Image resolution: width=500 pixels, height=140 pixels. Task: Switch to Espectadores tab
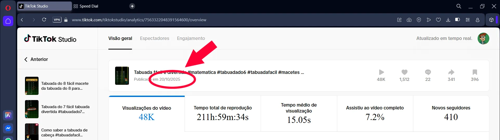155,38
